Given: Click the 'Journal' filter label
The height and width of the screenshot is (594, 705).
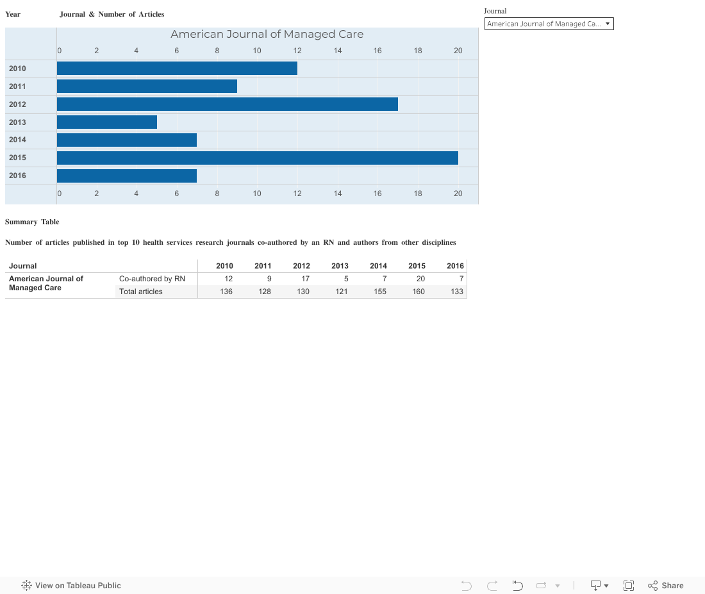Looking at the screenshot, I should (x=495, y=11).
